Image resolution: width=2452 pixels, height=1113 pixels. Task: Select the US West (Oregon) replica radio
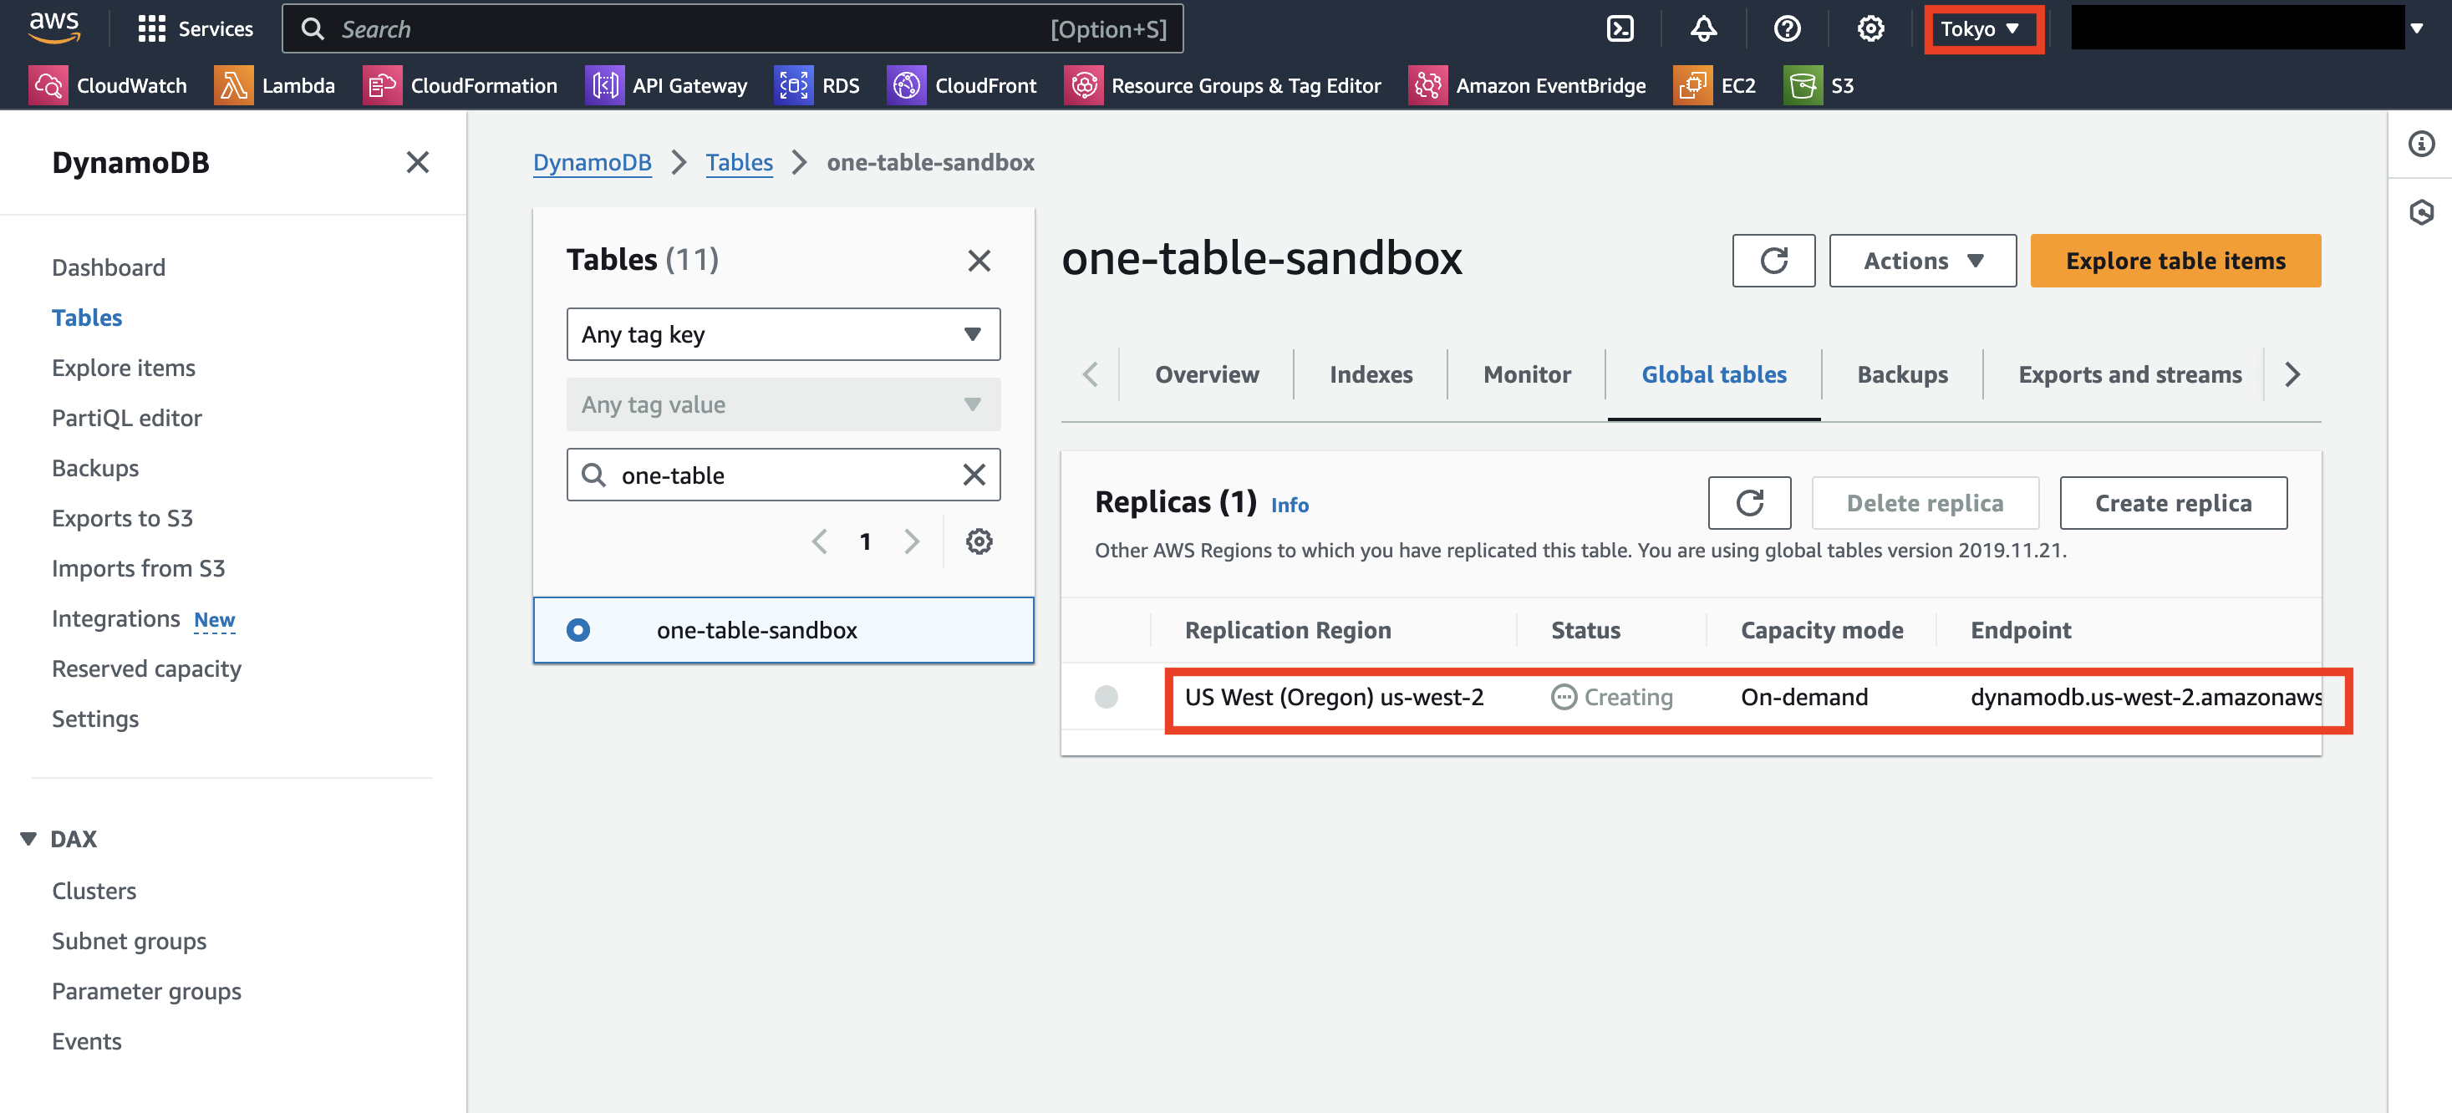(1105, 696)
